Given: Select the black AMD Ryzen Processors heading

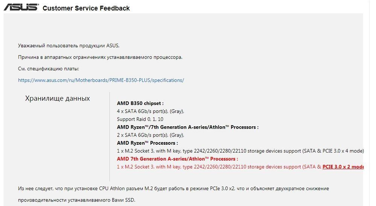Looking at the screenshot, I should [147, 143].
